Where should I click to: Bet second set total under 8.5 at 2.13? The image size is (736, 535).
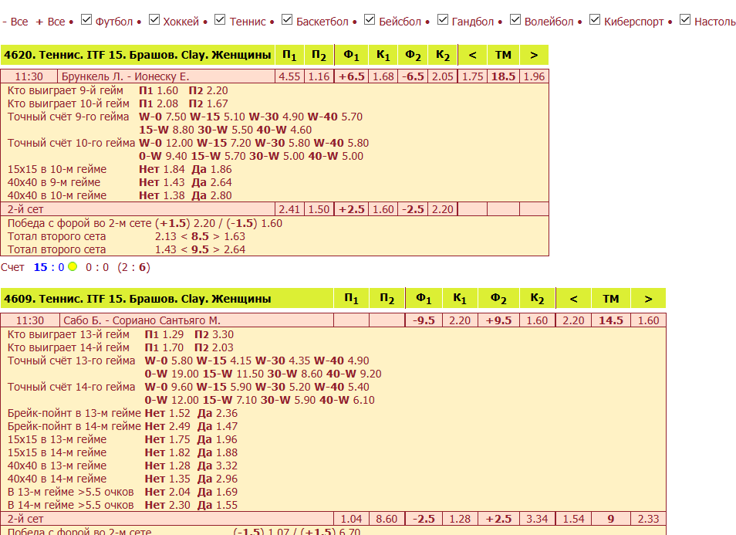[166, 237]
